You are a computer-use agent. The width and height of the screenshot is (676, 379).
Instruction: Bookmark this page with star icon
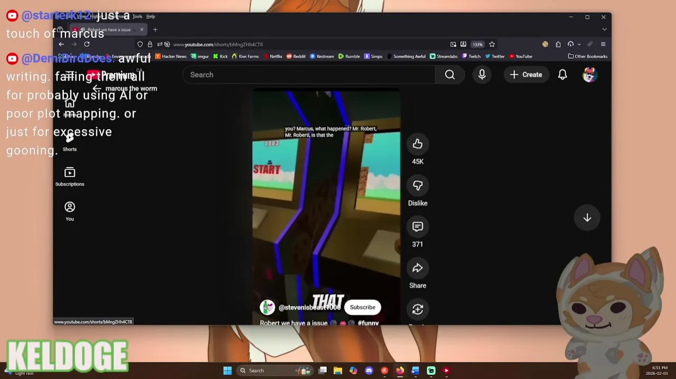pyautogui.click(x=492, y=44)
